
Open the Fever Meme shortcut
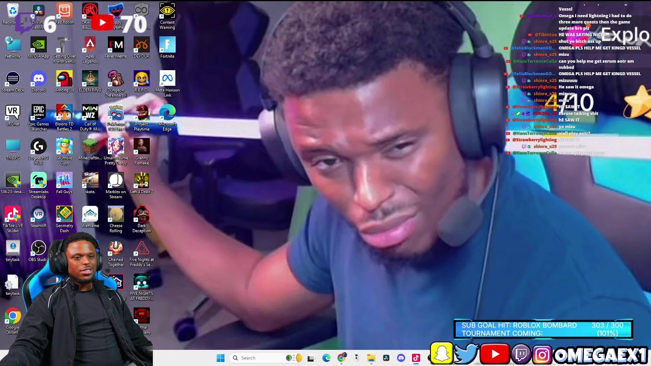pos(116,47)
